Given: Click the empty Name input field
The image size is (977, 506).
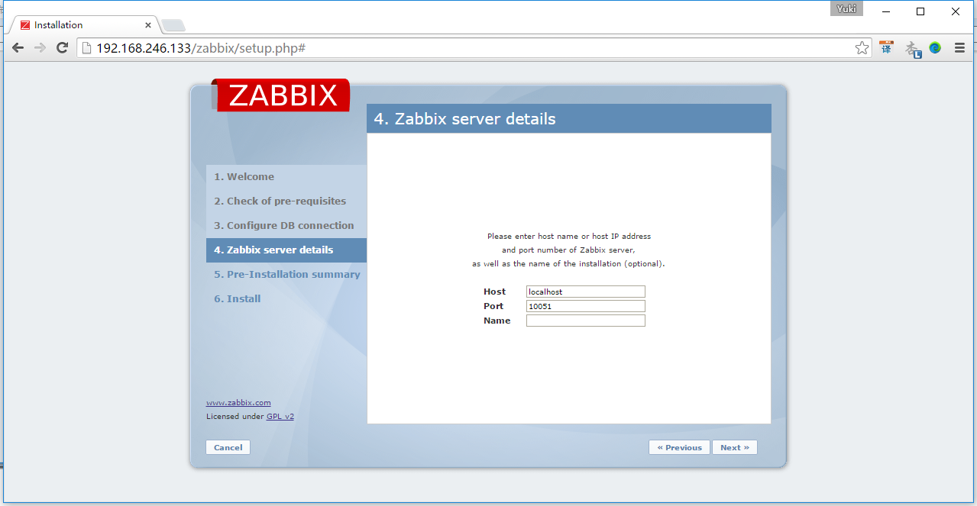Looking at the screenshot, I should pyautogui.click(x=586, y=321).
